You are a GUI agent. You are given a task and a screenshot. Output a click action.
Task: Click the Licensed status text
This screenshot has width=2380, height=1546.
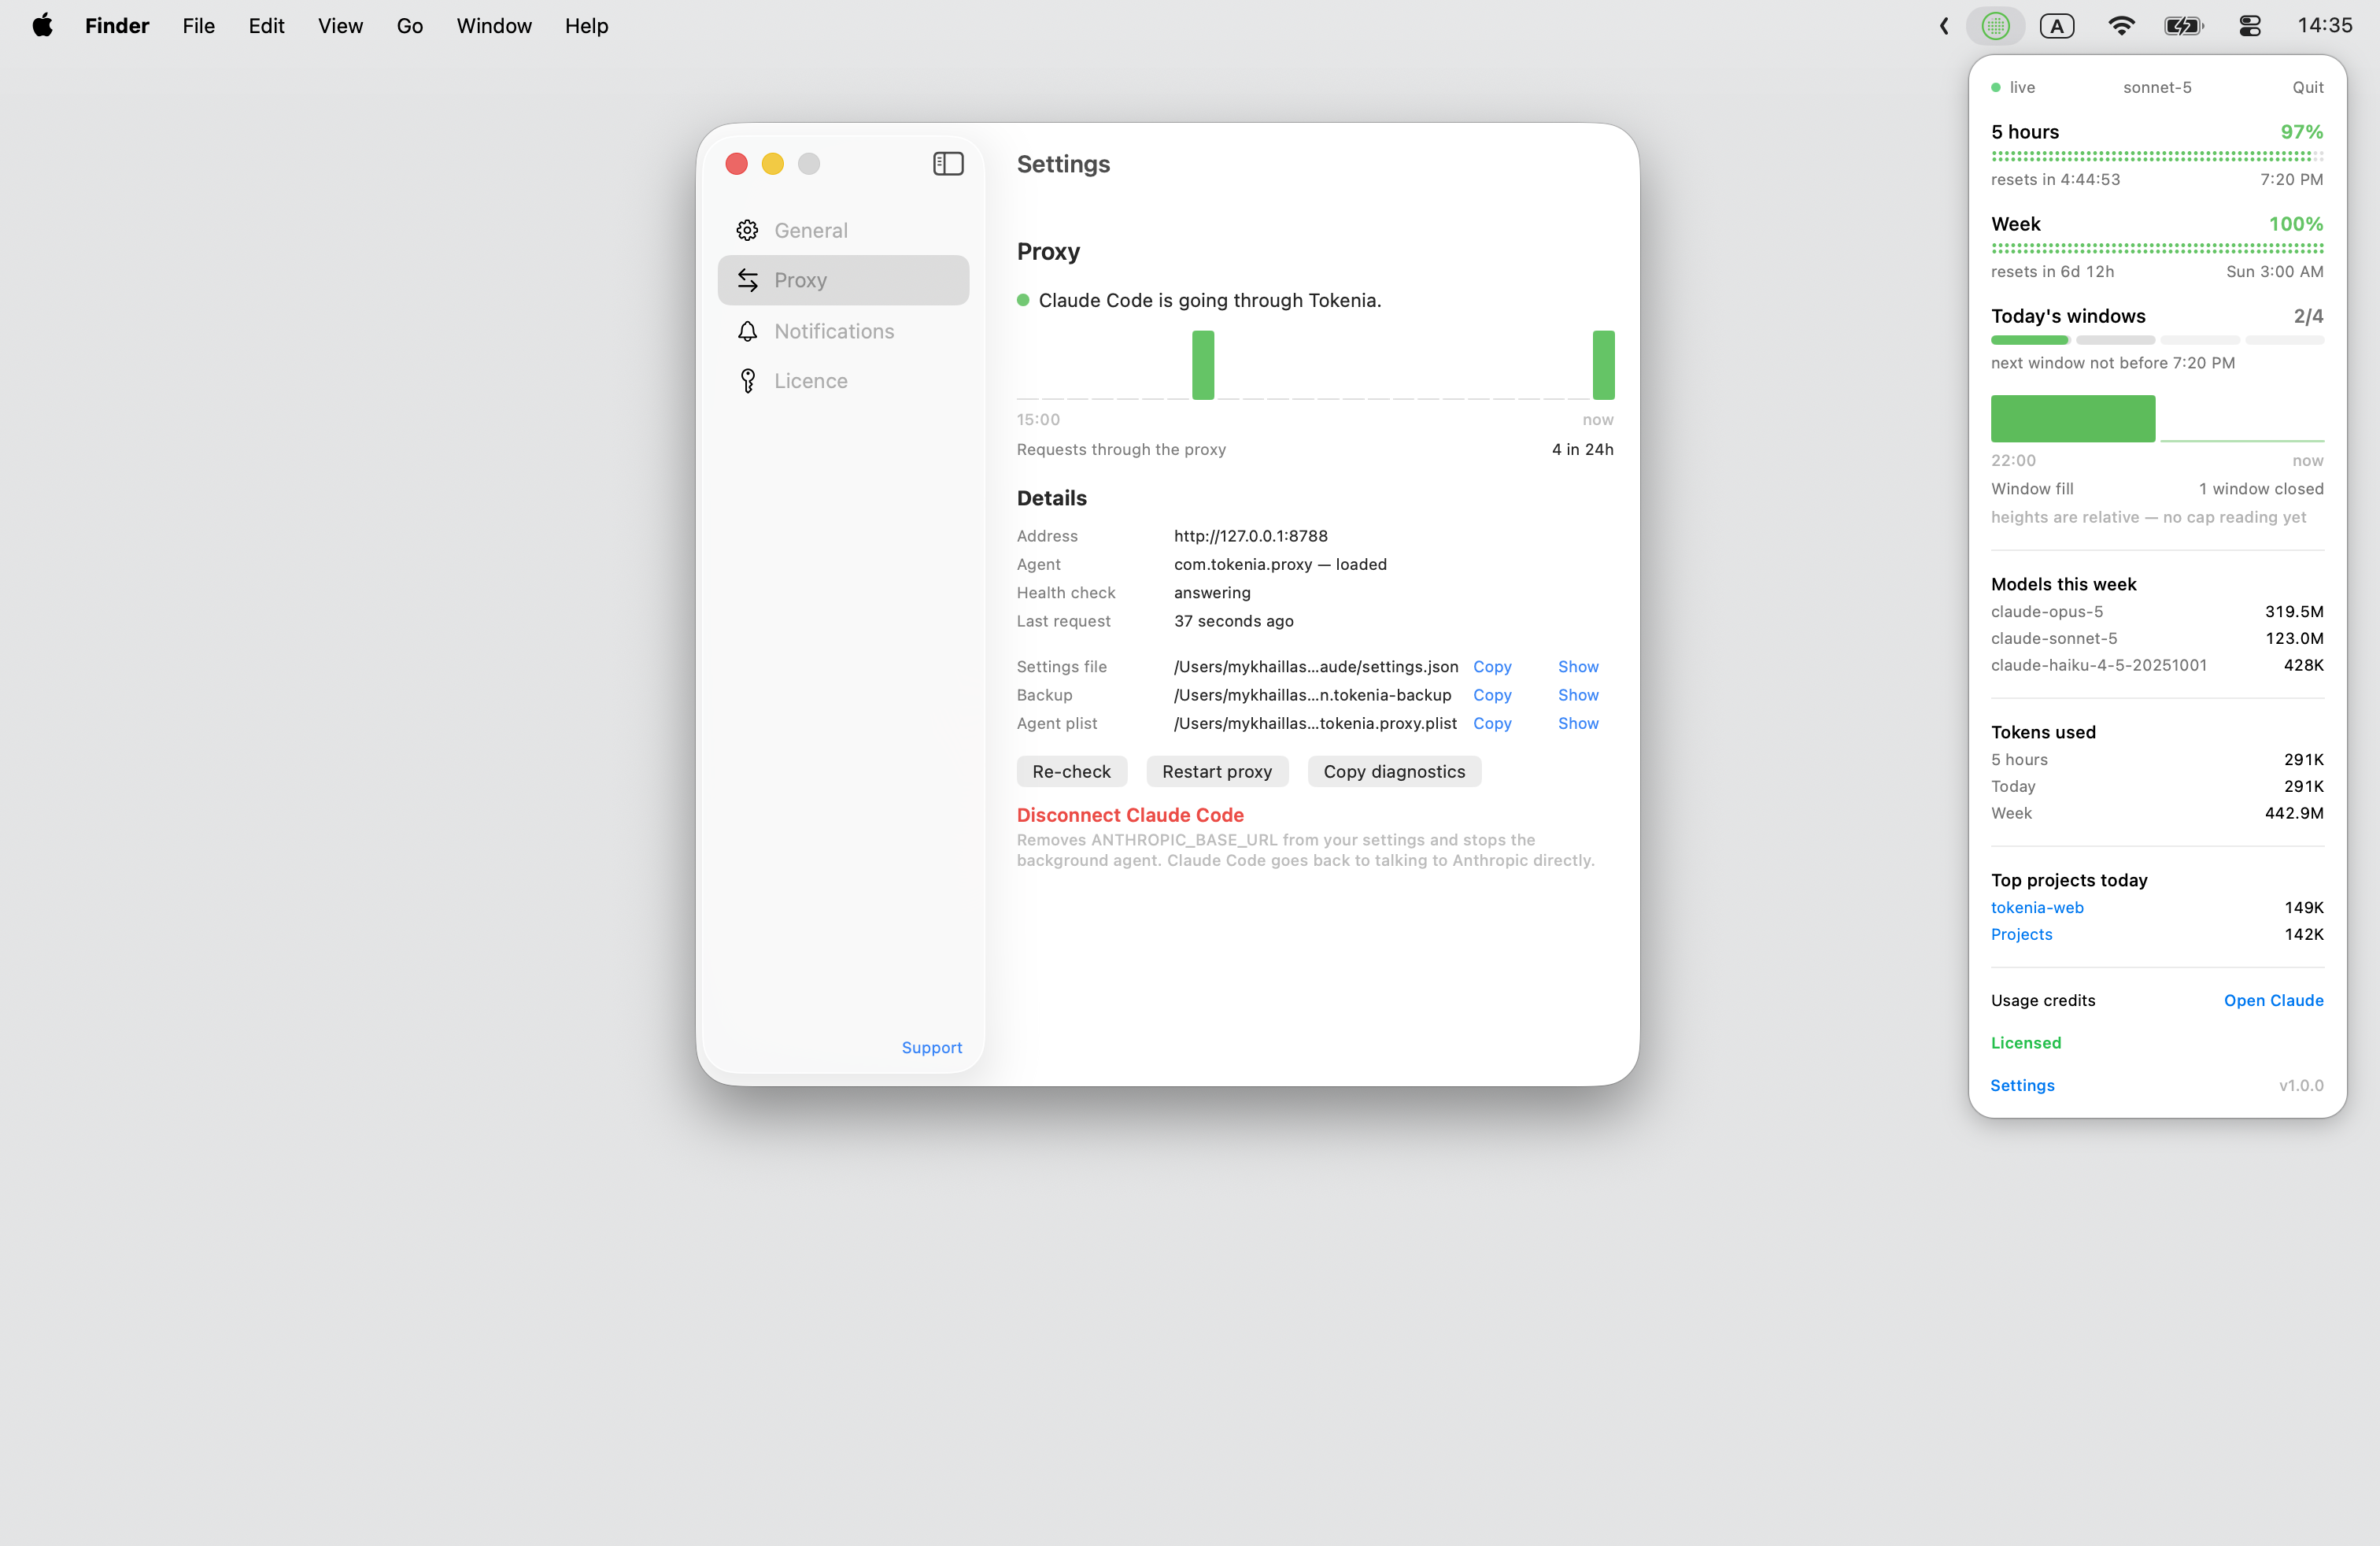click(x=2025, y=1042)
